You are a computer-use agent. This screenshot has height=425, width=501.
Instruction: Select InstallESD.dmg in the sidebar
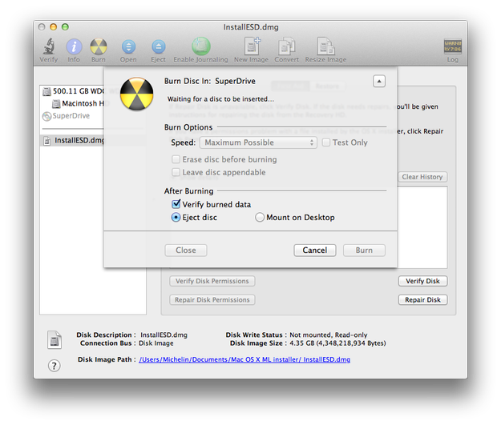pyautogui.click(x=74, y=140)
